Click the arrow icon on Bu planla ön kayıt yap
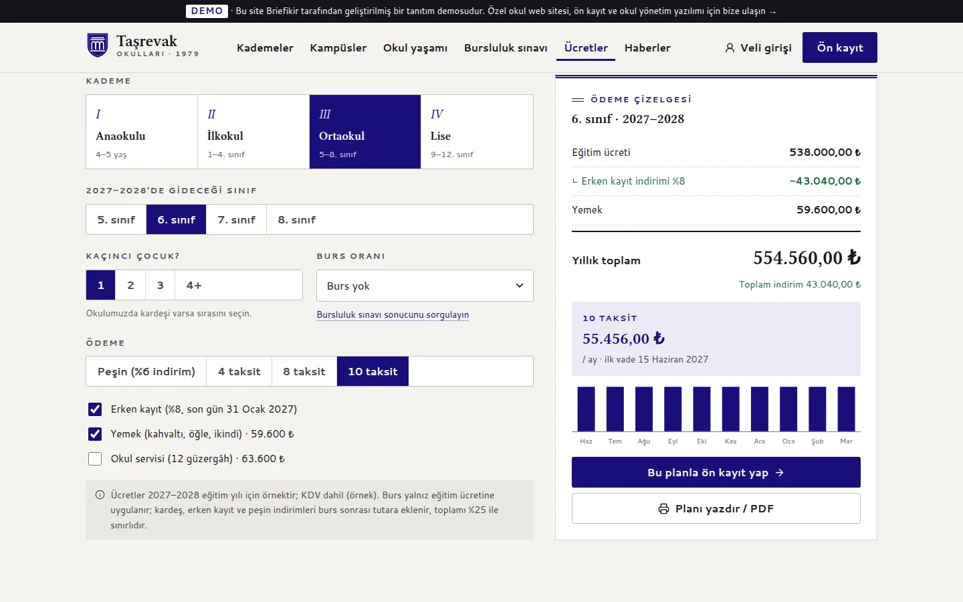The height and width of the screenshot is (602, 963). [780, 473]
